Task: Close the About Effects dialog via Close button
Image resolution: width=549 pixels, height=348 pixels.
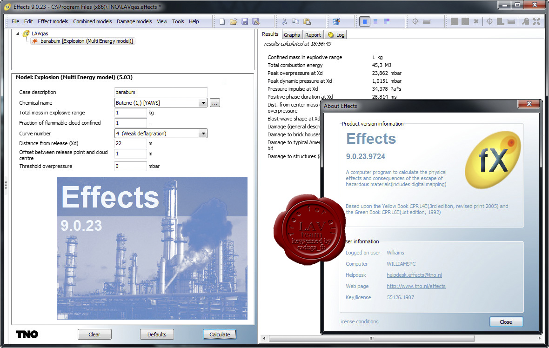Action: coord(506,322)
